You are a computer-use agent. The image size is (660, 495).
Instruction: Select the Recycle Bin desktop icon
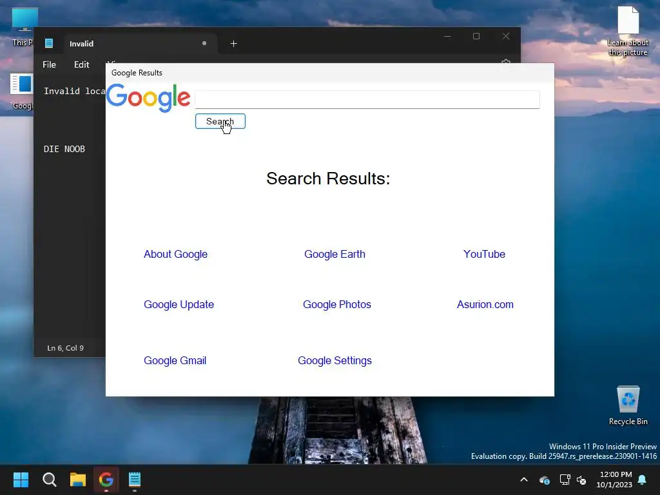coord(628,406)
